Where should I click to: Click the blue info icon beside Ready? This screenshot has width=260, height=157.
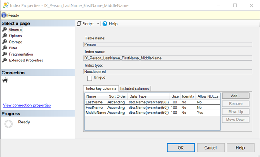tap(4, 15)
